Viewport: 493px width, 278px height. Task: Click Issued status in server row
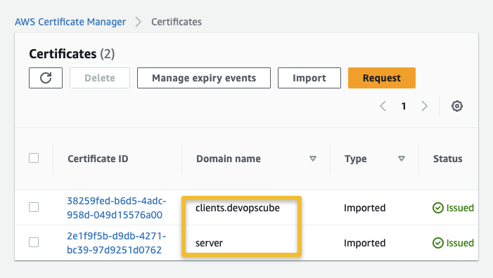pos(453,243)
